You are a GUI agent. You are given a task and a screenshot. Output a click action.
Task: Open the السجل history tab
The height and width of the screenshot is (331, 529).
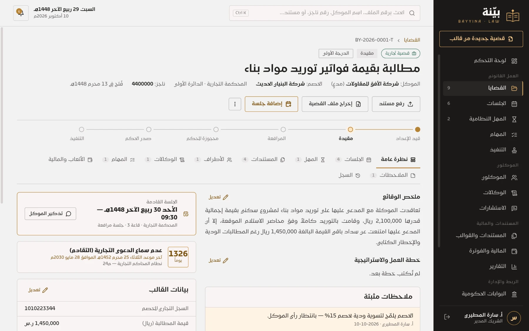coord(349,175)
